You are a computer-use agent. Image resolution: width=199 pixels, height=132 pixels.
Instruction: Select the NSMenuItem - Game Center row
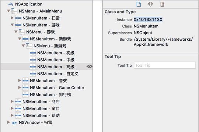pyautogui.click(x=46, y=88)
